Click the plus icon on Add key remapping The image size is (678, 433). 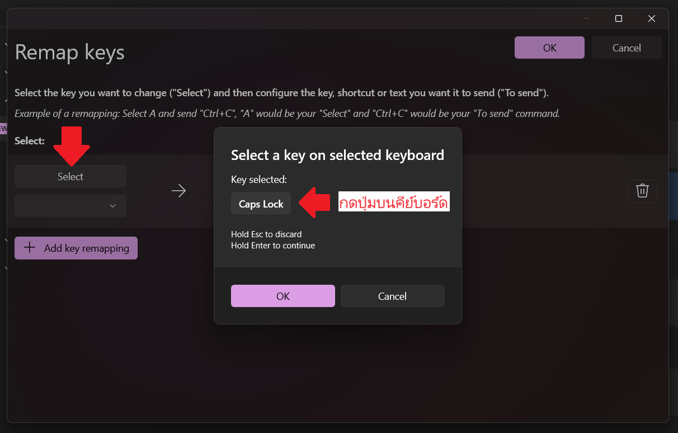(29, 248)
